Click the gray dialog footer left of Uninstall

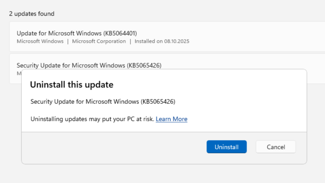pyautogui.click(x=111, y=147)
